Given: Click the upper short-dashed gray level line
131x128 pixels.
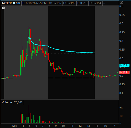Looking at the screenshot, I should 71,54.
